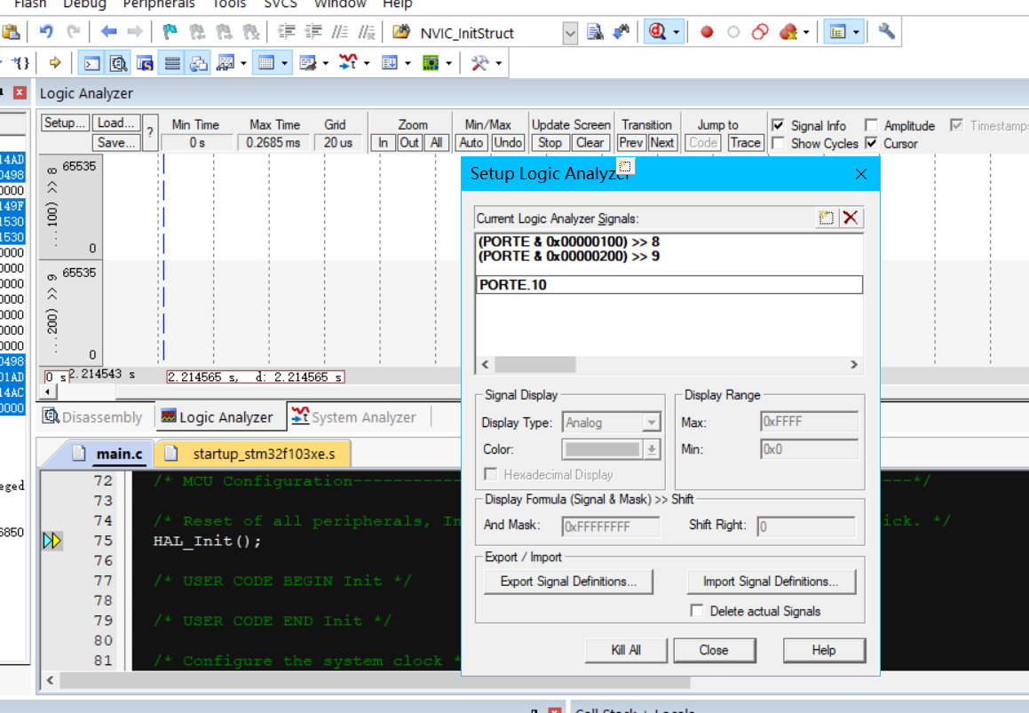This screenshot has height=713, width=1029.
Task: Click the Close button in setup dialog
Action: pyautogui.click(x=714, y=650)
